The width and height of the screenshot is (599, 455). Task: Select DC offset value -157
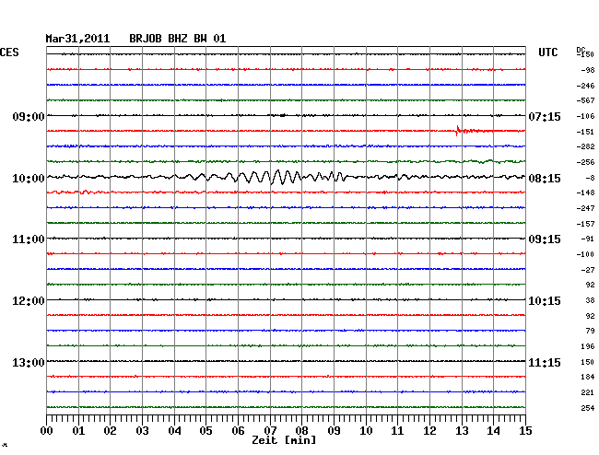coord(585,224)
